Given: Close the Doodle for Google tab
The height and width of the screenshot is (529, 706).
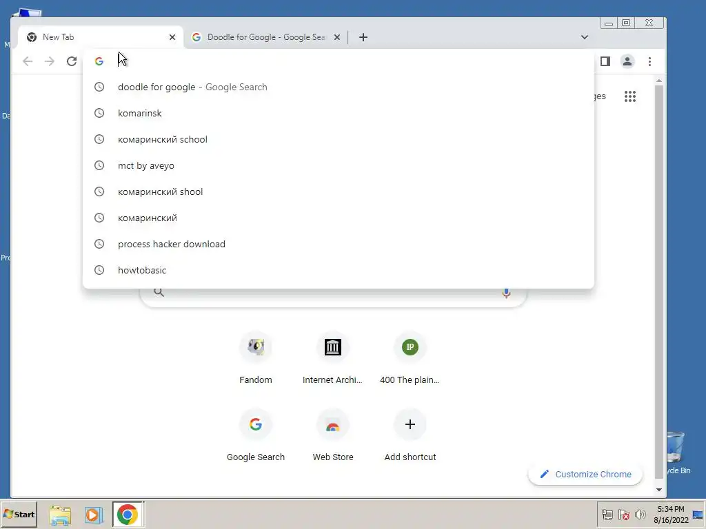Looking at the screenshot, I should pyautogui.click(x=336, y=37).
